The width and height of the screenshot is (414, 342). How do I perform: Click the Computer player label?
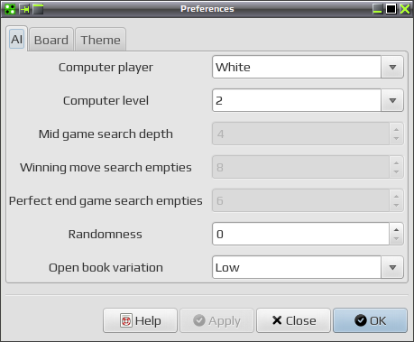pyautogui.click(x=106, y=68)
